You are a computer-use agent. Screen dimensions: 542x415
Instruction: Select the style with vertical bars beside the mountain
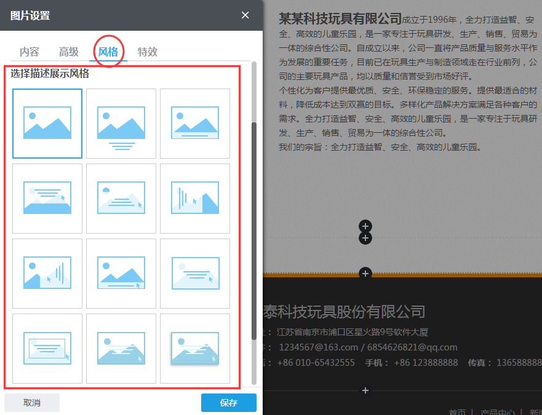[x=195, y=198]
